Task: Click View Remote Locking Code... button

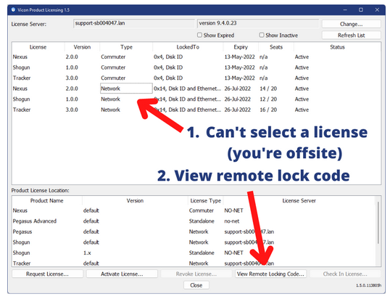Action: 270,274
